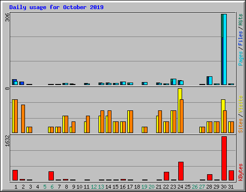Screen dimensions: 246x192
Task: Click the 'Pages' legend label
Action: [x=241, y=59]
